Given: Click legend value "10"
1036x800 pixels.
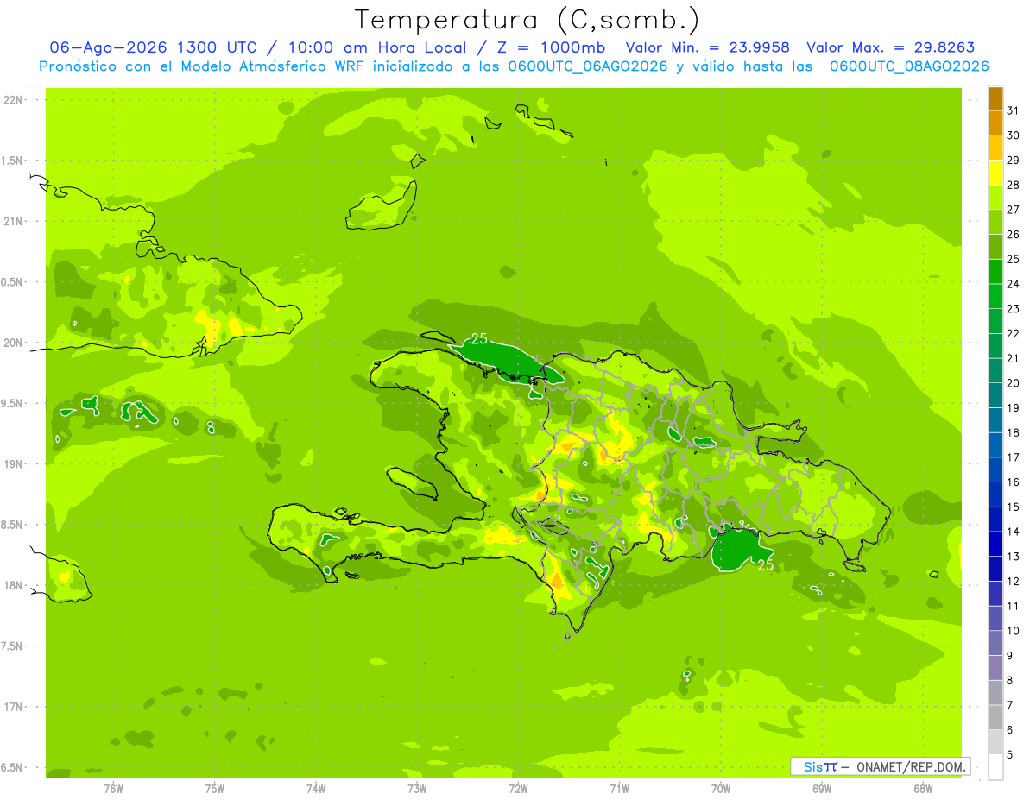Looking at the screenshot, I should point(1013,631).
